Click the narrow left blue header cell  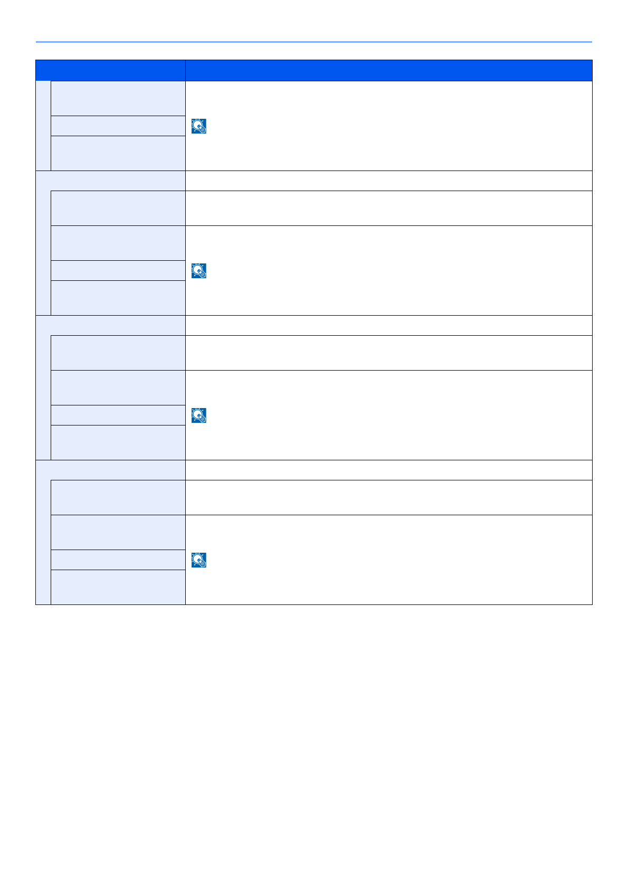click(110, 70)
